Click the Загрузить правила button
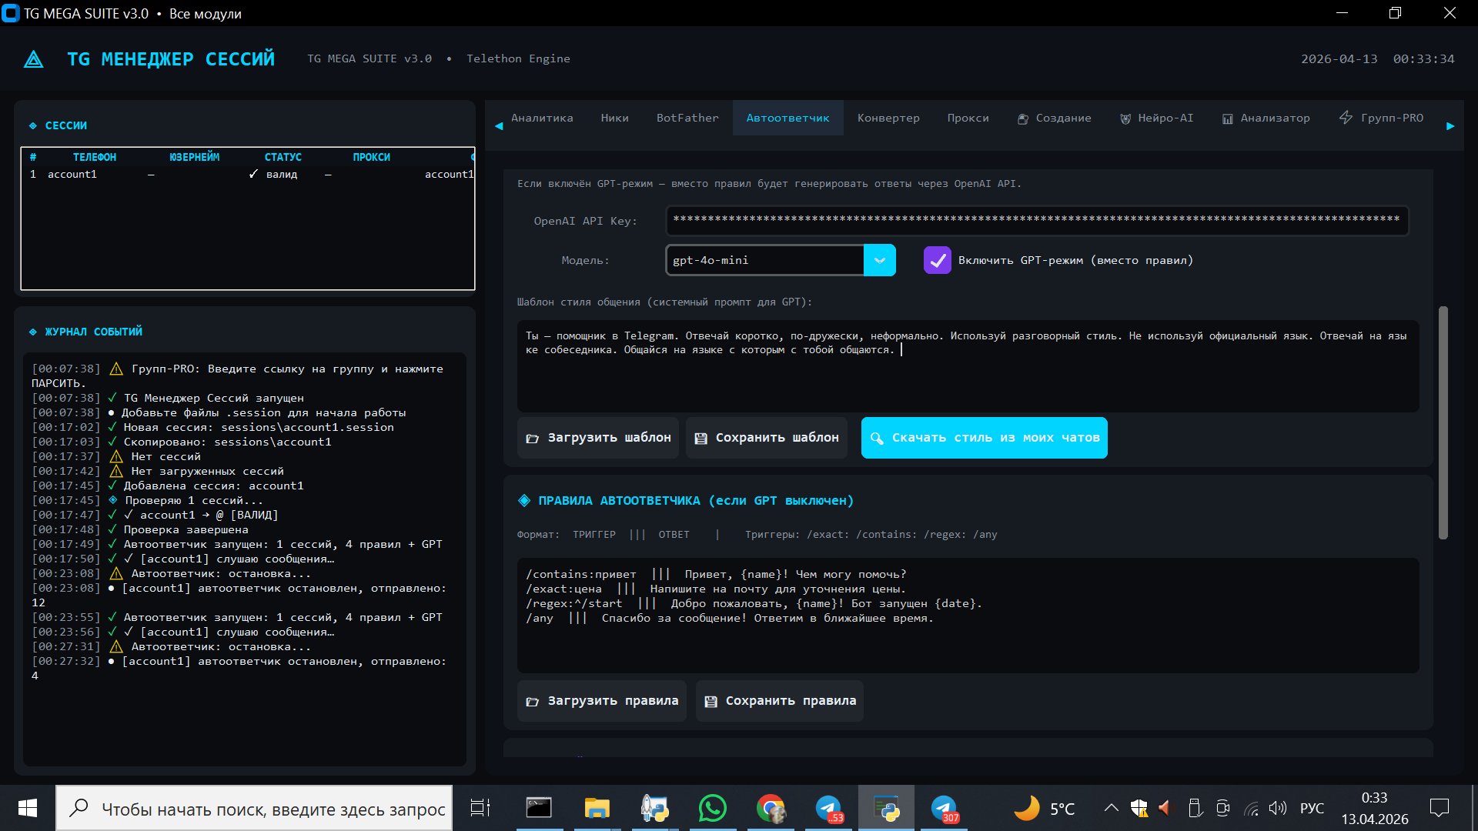Viewport: 1478px width, 831px height. point(602,701)
